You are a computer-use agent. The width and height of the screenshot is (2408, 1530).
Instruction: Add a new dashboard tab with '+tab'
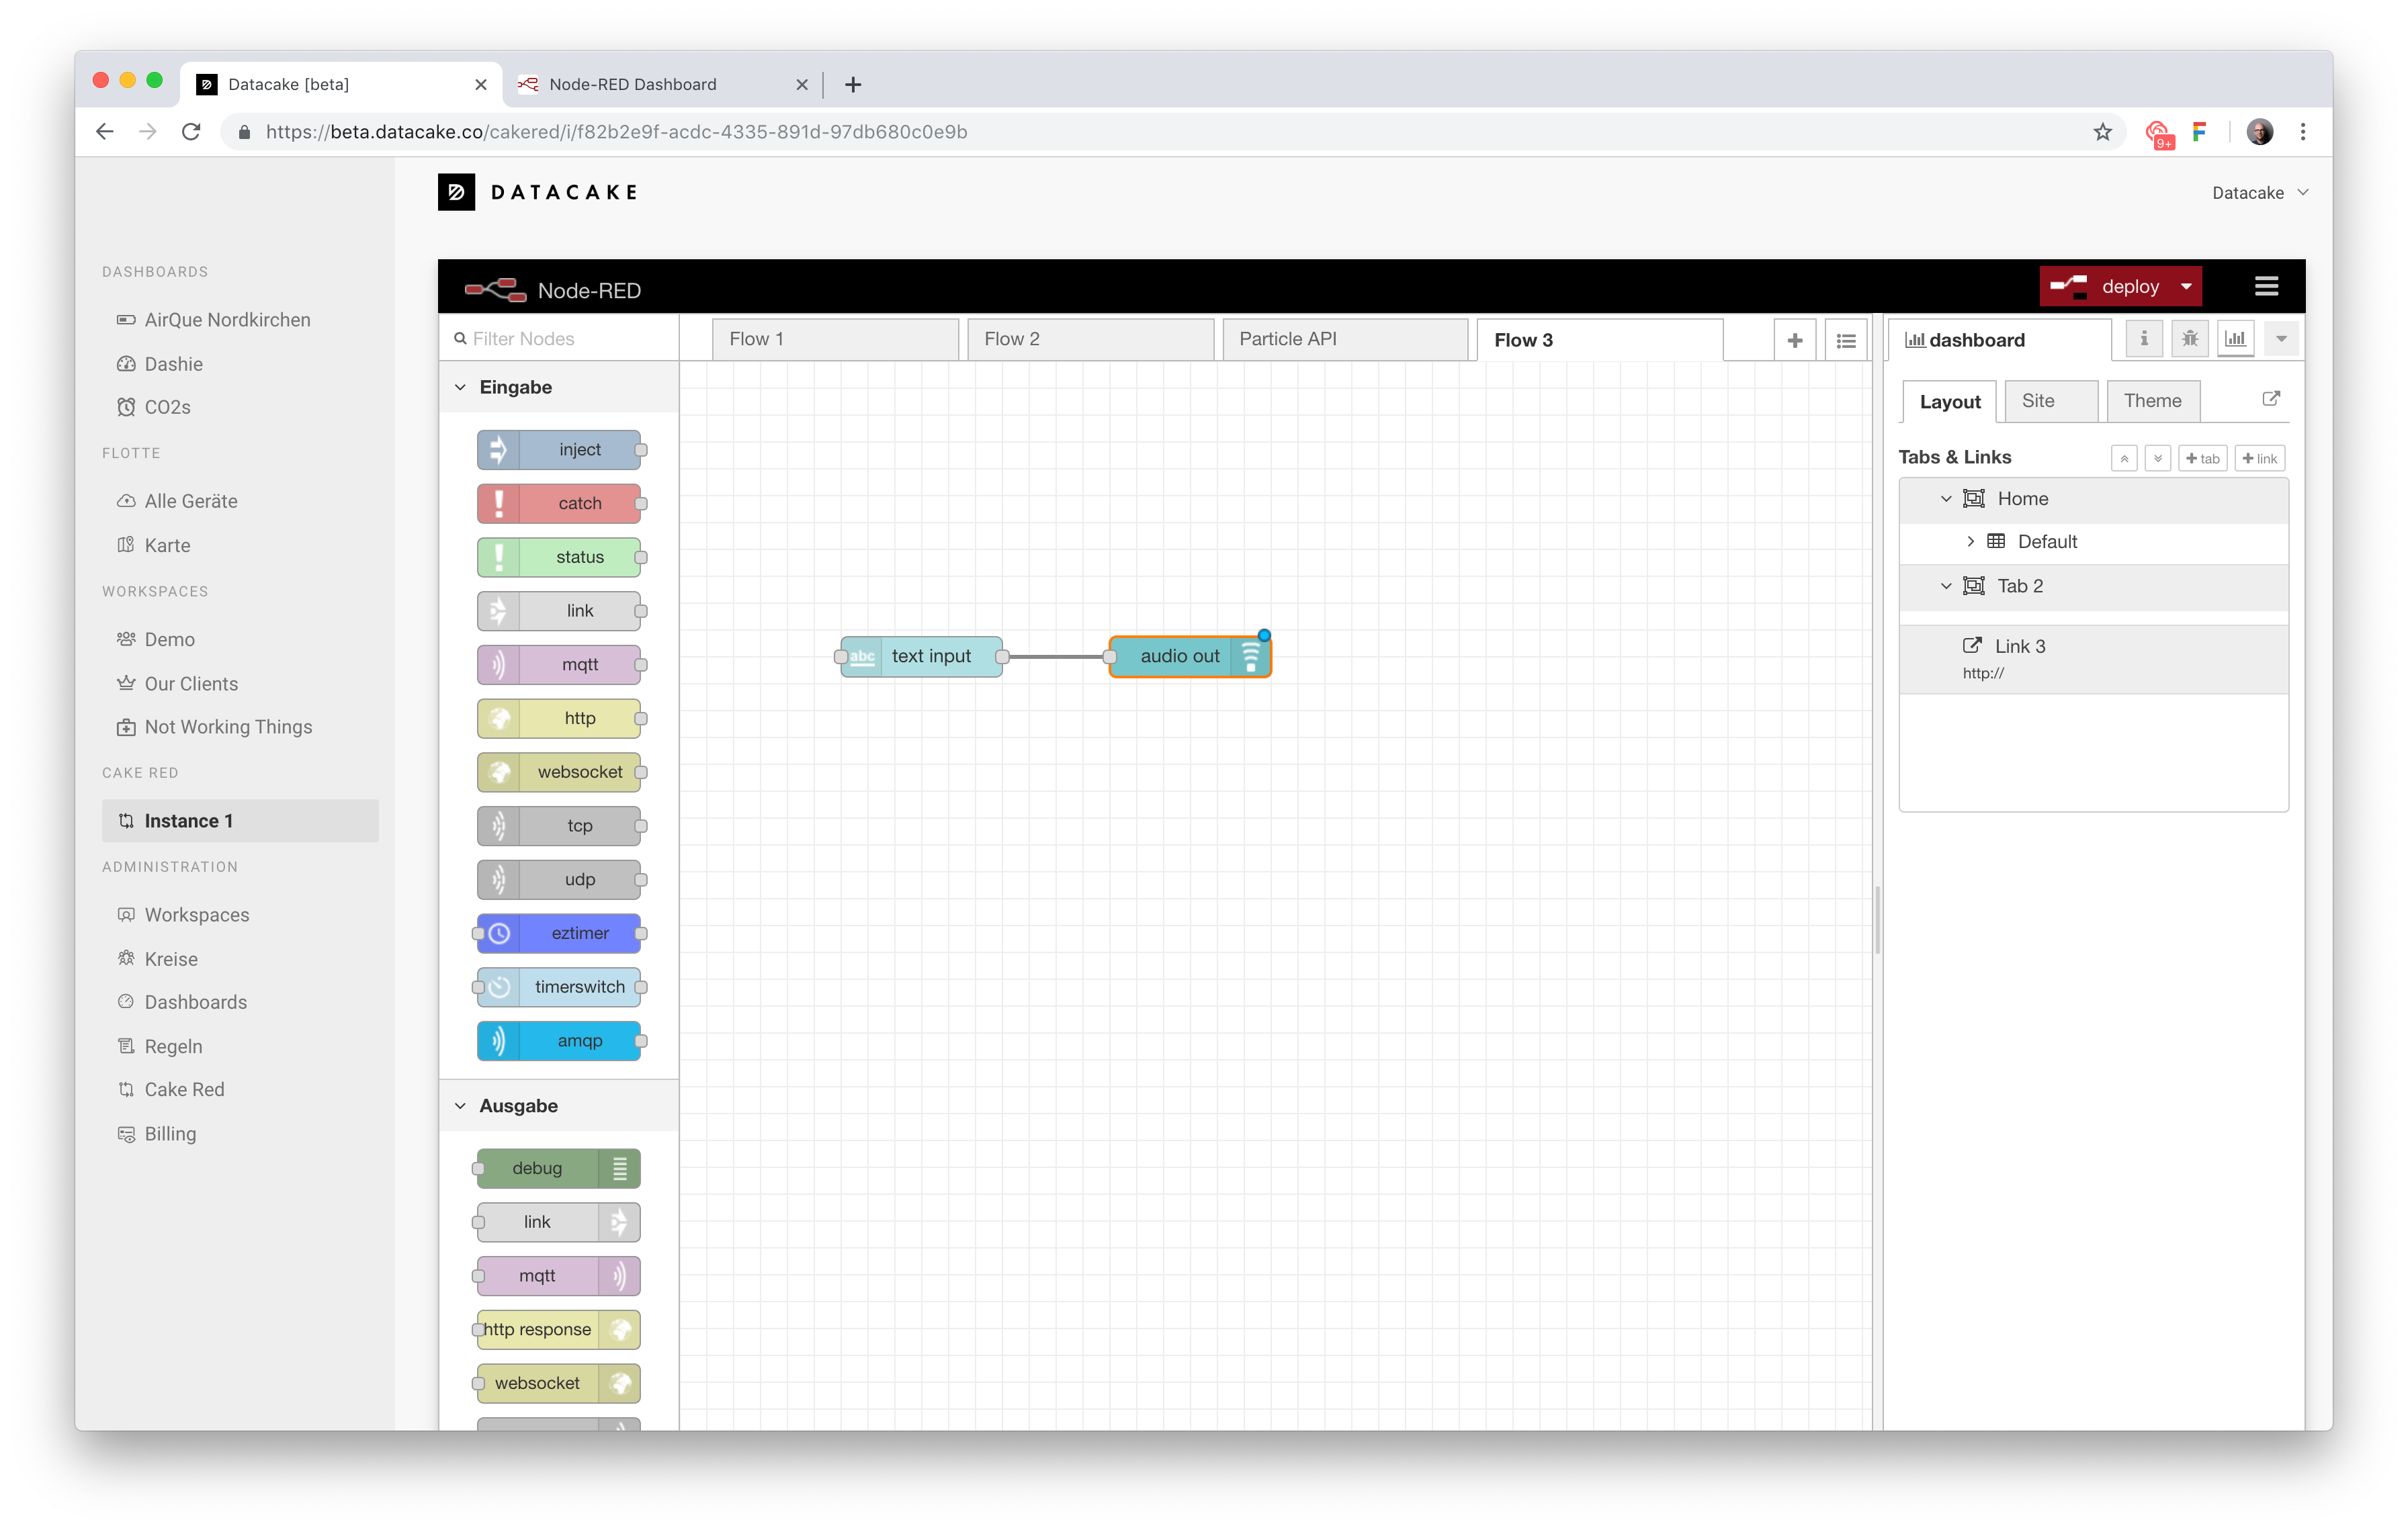point(2203,457)
